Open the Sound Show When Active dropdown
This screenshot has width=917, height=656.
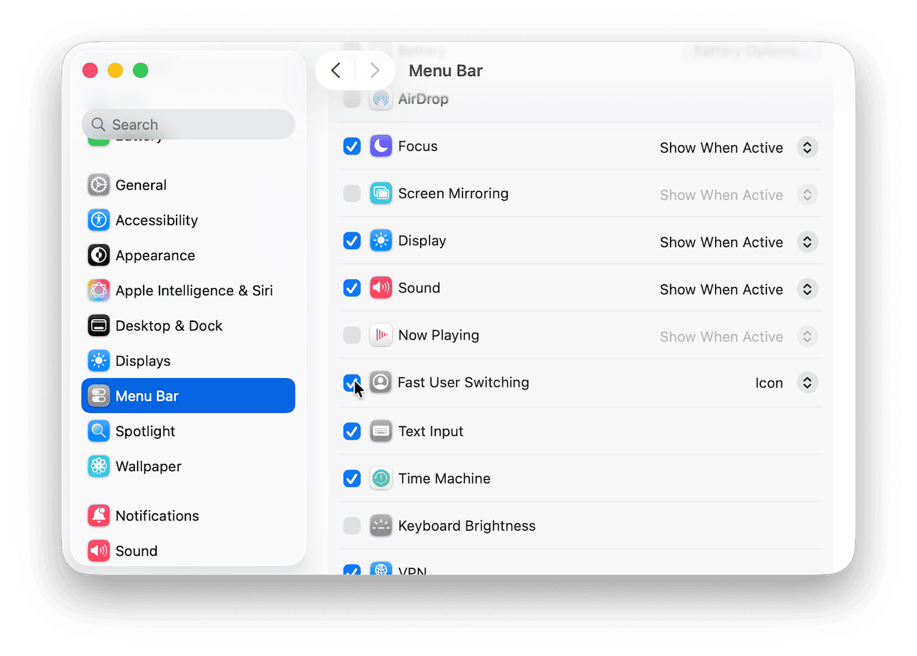click(x=807, y=289)
